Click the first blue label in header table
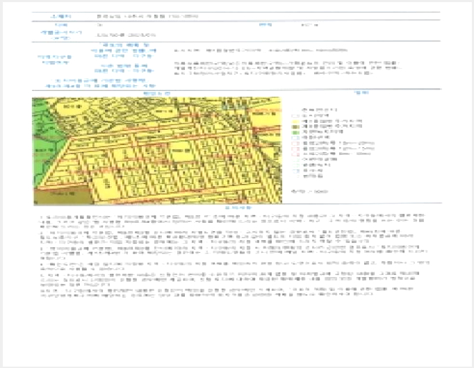Viewport: 474px width, 368px height. click(x=61, y=16)
